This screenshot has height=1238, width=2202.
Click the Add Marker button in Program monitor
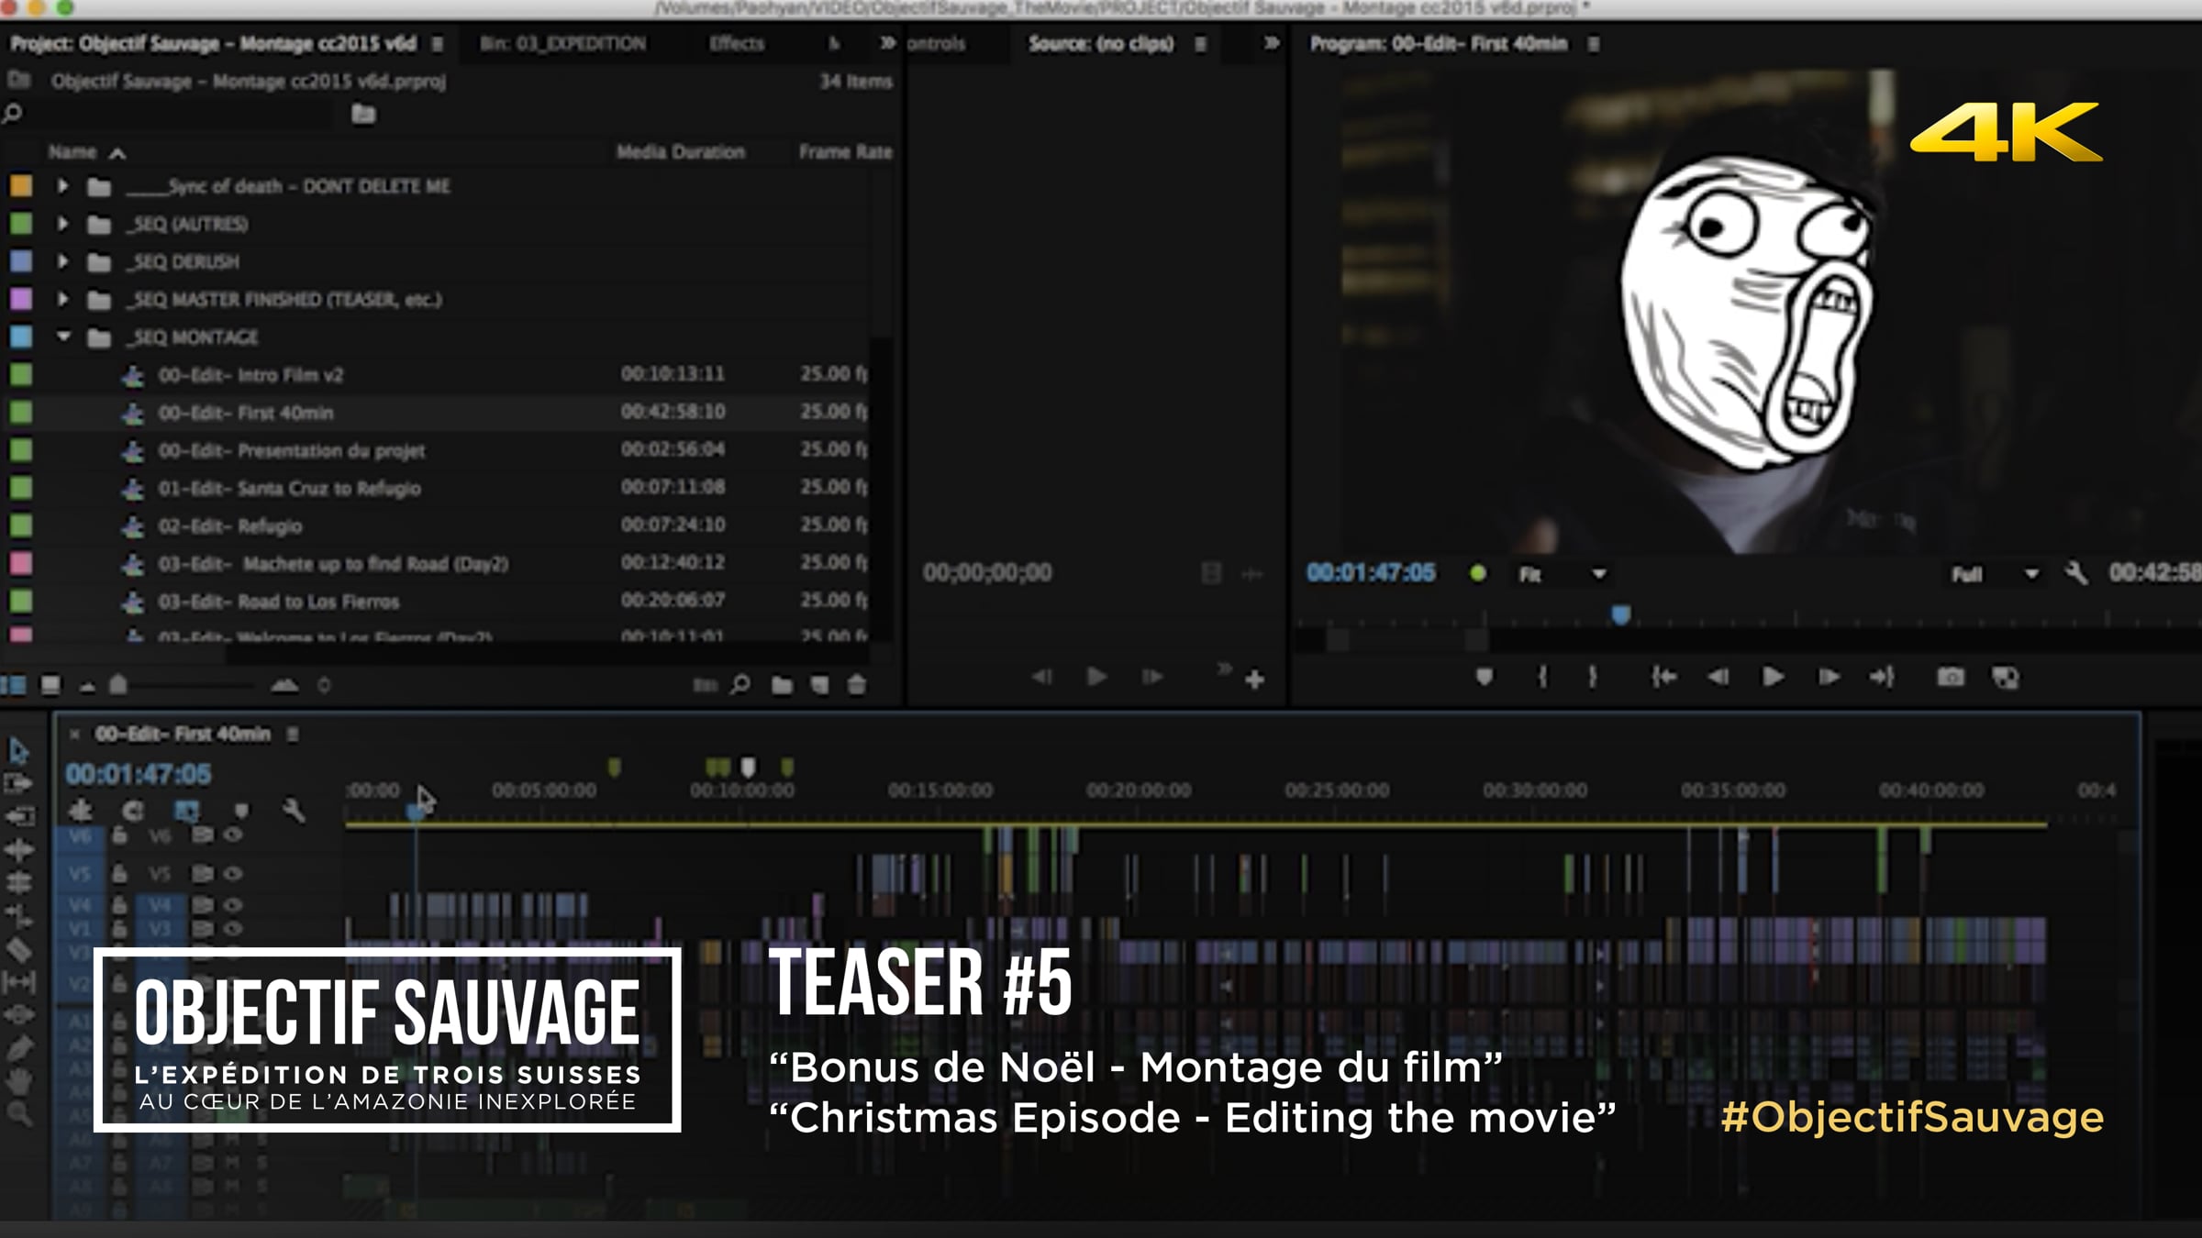click(1485, 678)
